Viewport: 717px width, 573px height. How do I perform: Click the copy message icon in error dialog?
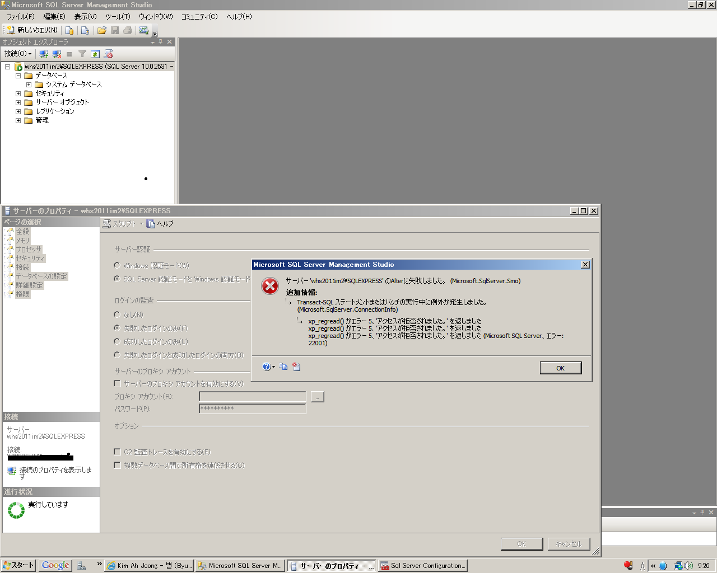click(283, 367)
